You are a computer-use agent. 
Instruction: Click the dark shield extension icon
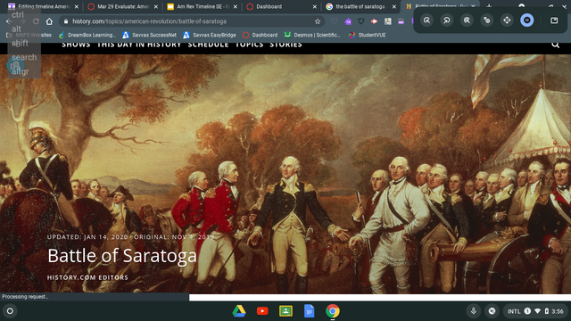tap(360, 21)
